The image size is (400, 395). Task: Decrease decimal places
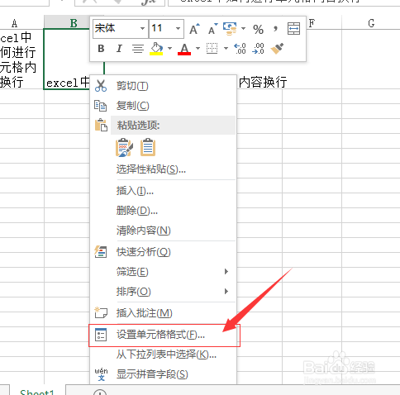click(259, 49)
